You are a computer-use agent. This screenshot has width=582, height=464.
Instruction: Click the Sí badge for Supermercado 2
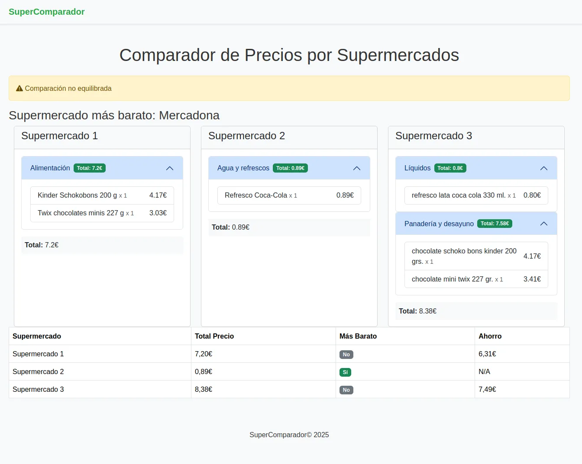click(x=345, y=372)
